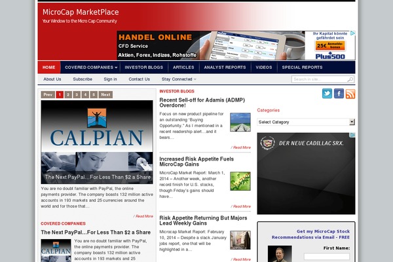393x262 pixels.
Task: Click Get my MicroCap Stock Recommendations text
Action: click(x=310, y=234)
